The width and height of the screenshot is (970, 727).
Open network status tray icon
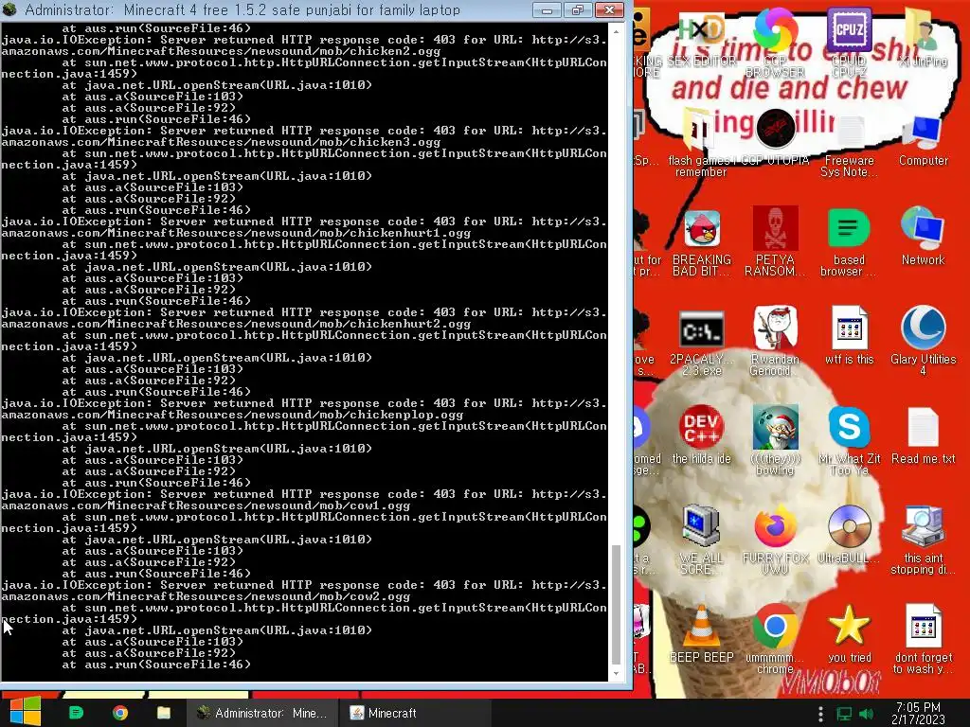[844, 714]
